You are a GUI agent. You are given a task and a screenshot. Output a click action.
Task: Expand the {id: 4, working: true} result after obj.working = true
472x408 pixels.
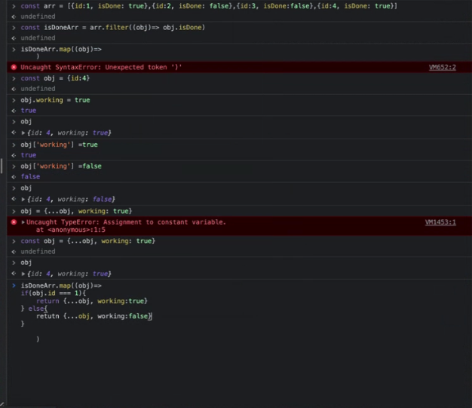click(x=23, y=132)
